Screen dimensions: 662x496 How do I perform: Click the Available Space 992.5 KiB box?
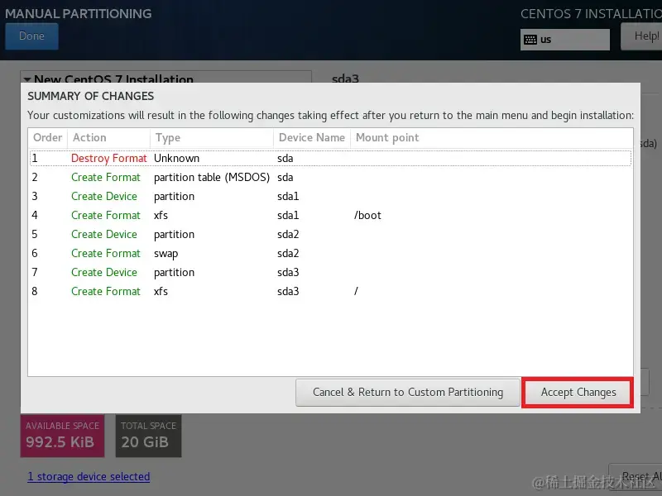pos(63,436)
